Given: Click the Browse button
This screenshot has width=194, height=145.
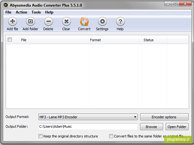Looking at the screenshot, I should (151, 127).
